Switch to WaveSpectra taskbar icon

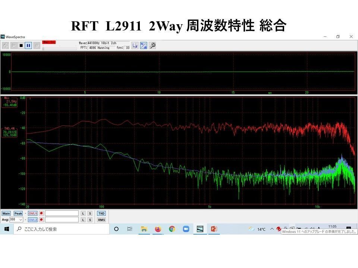[200, 229]
